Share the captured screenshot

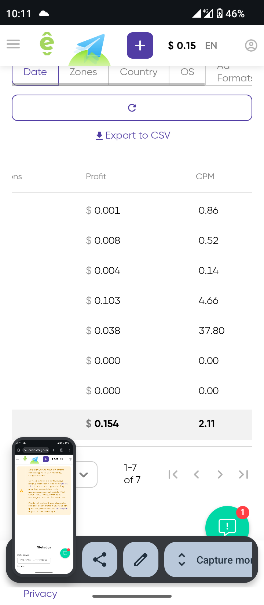pos(100,560)
